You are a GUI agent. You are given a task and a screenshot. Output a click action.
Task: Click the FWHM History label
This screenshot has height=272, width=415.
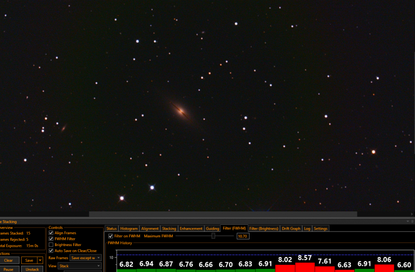tap(120, 243)
